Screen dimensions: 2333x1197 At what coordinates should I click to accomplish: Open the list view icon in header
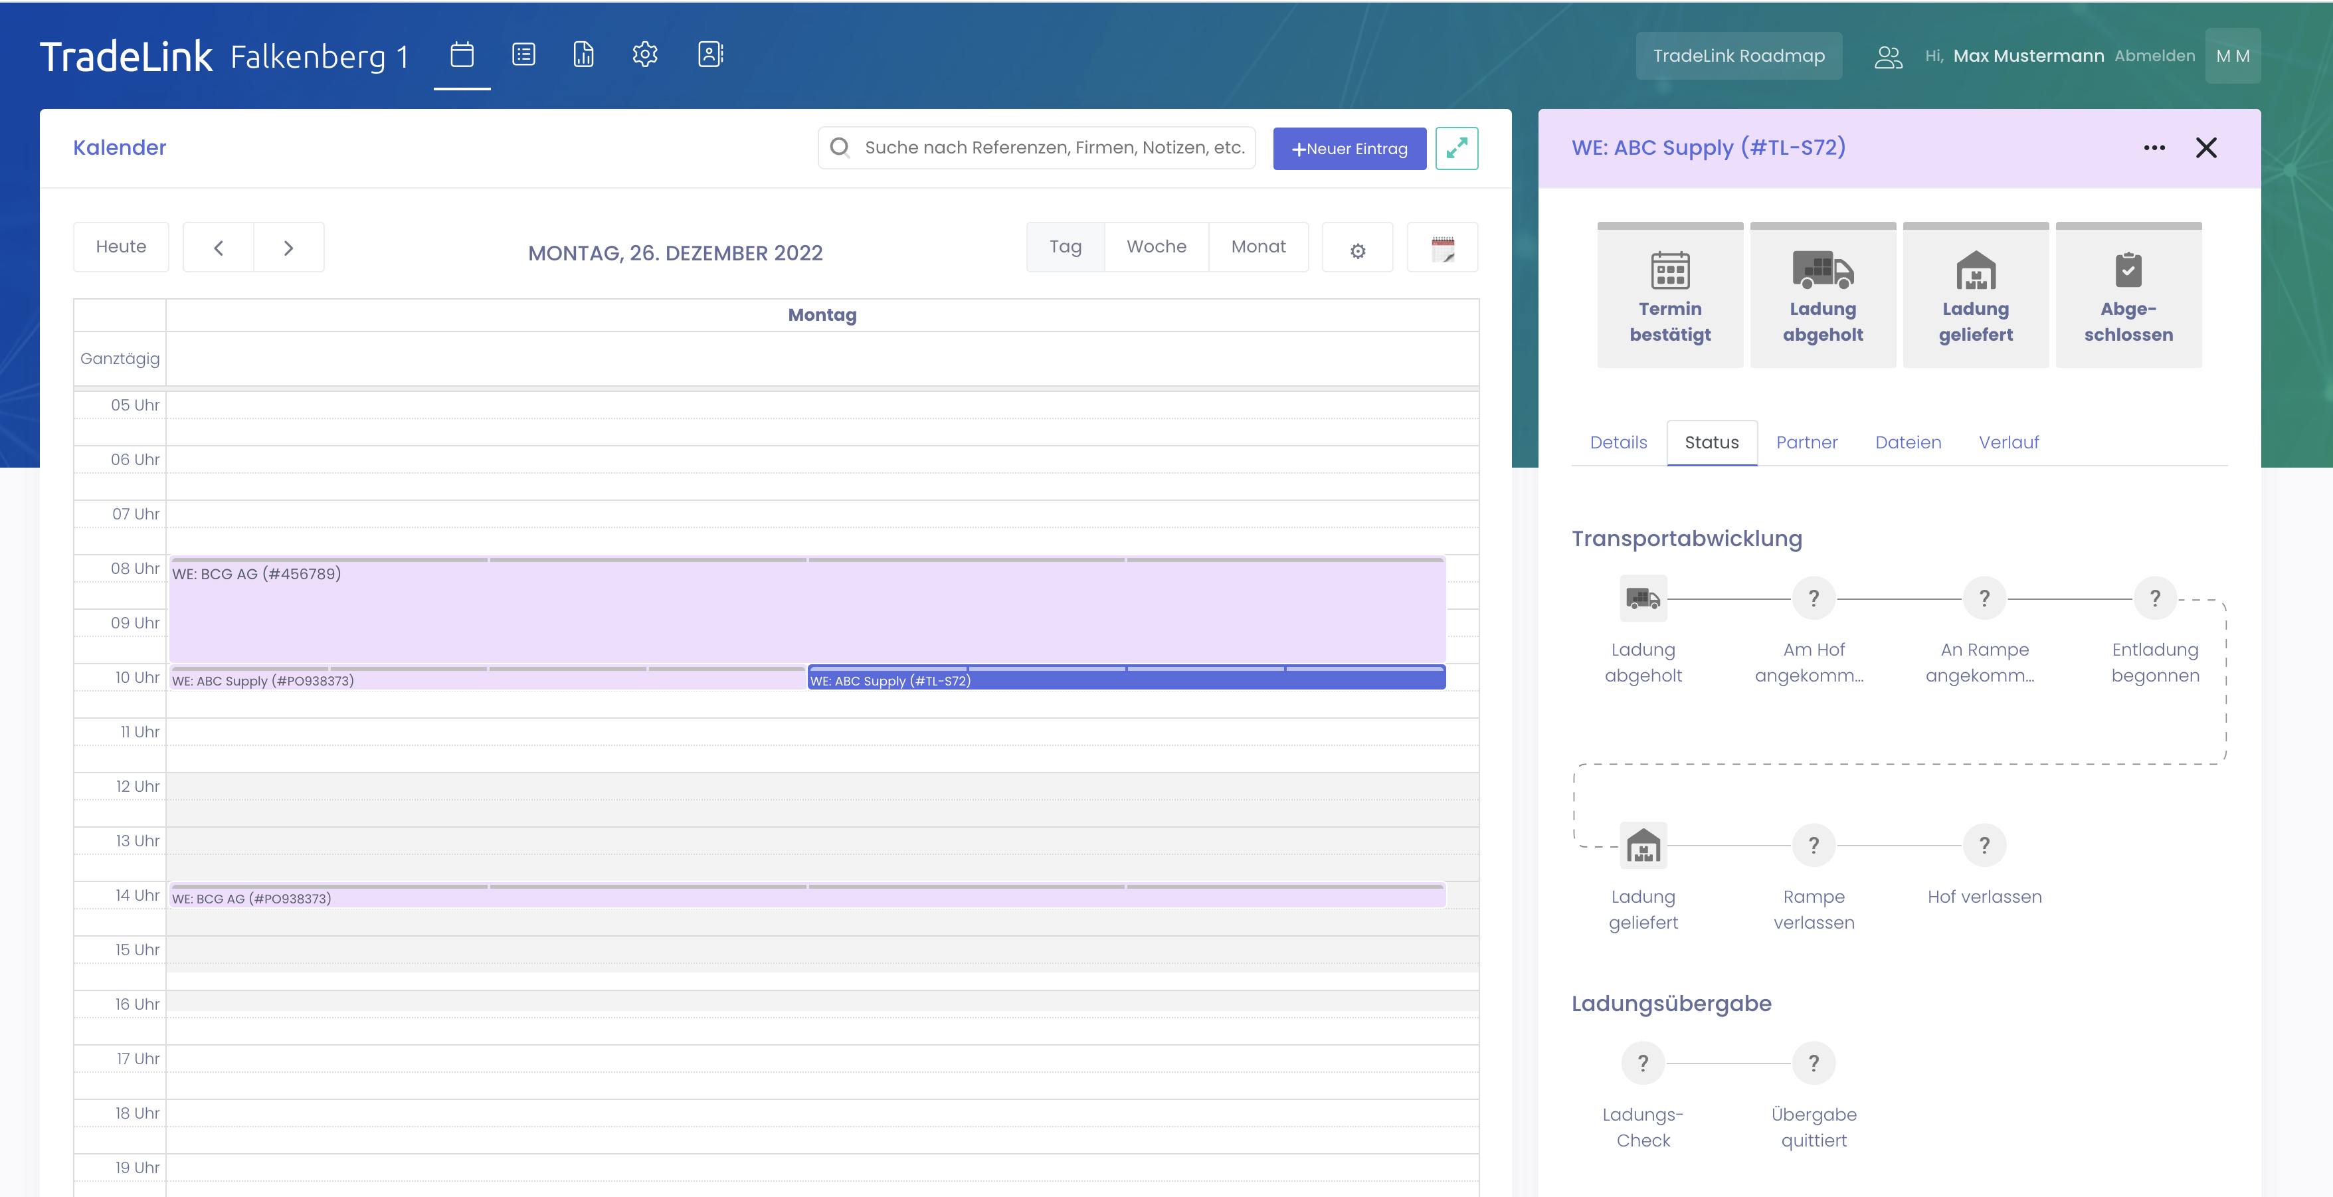523,55
